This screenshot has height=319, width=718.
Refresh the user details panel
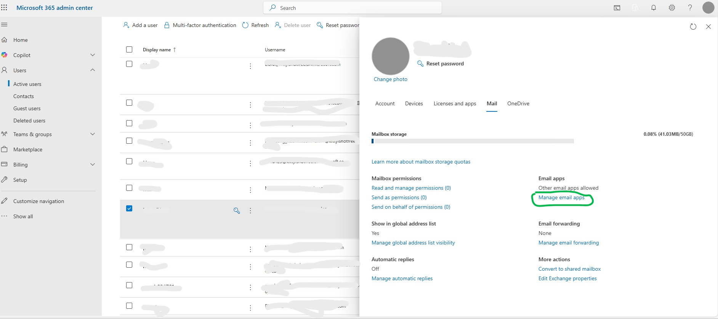(x=693, y=27)
